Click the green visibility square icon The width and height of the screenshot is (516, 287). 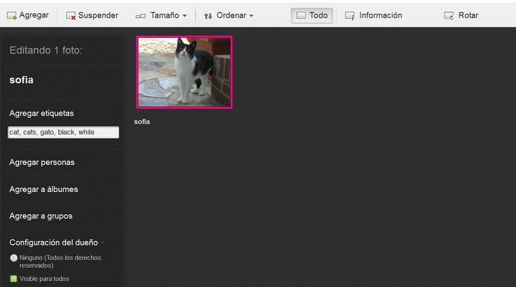click(x=13, y=279)
